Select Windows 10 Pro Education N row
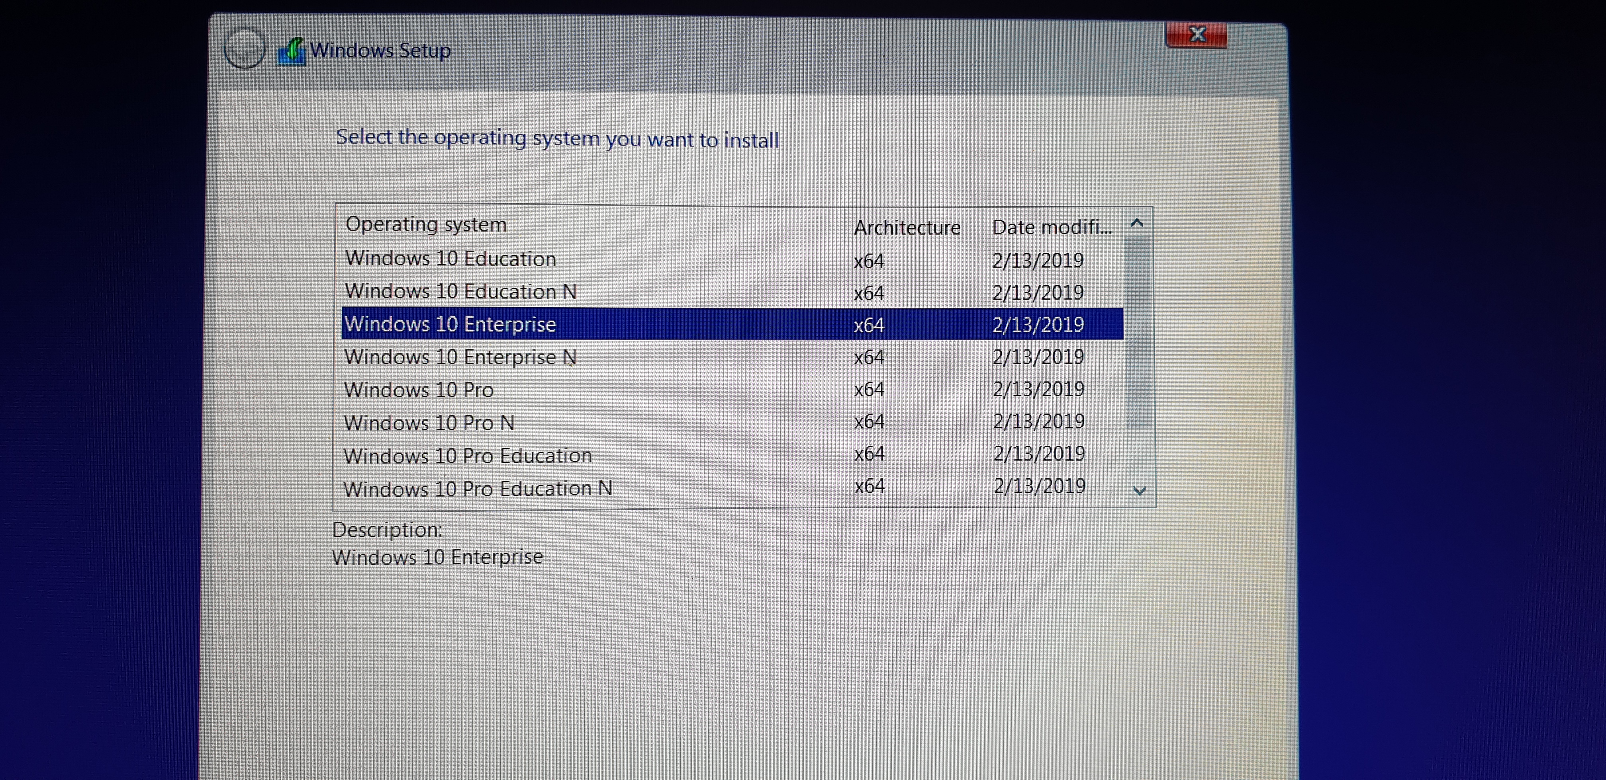1606x780 pixels. tap(732, 488)
